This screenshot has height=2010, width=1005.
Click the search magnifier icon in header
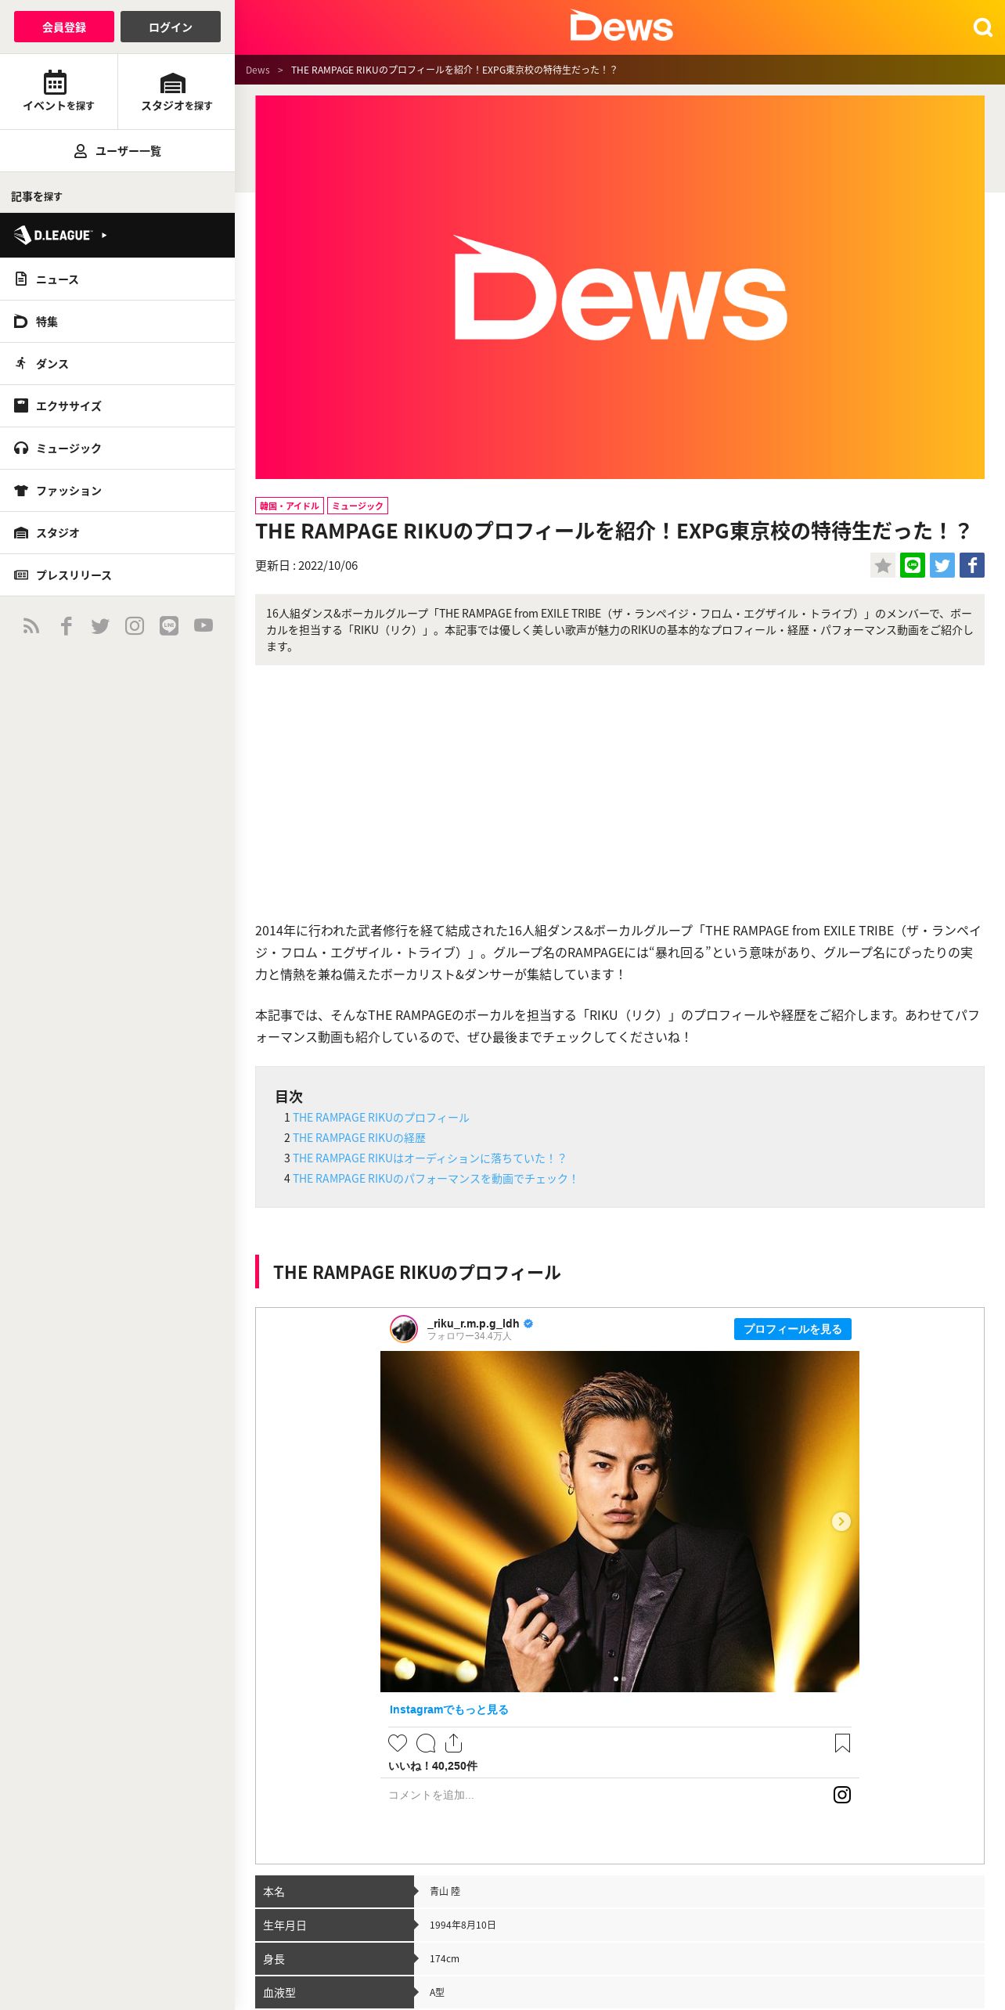click(x=982, y=28)
